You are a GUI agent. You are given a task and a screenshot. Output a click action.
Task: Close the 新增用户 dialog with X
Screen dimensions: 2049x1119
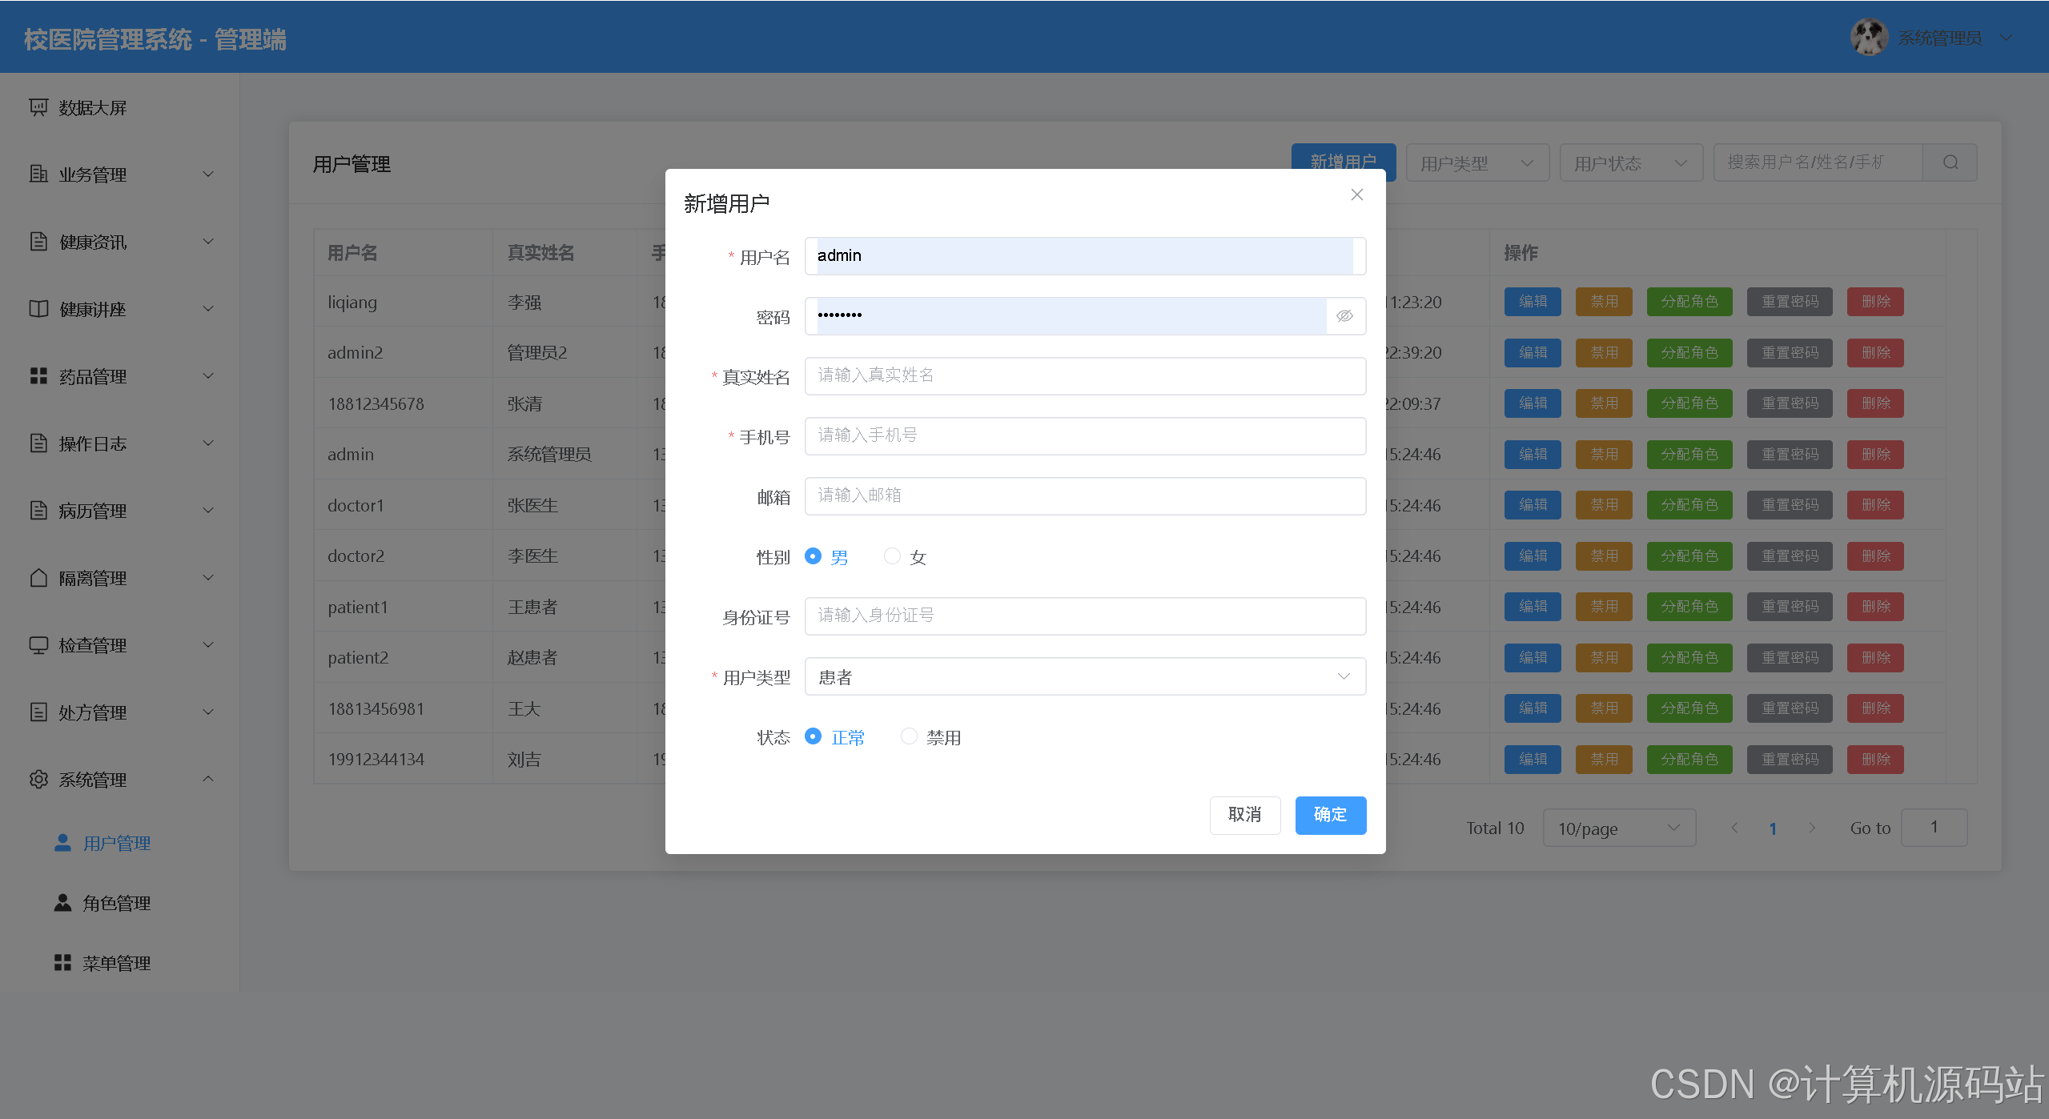tap(1357, 195)
